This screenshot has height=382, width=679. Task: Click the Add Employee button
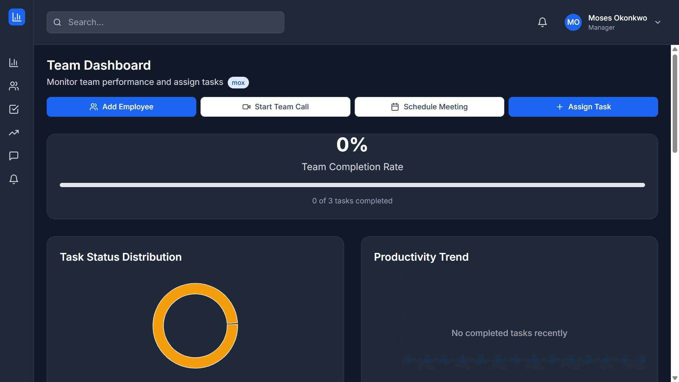(x=121, y=106)
